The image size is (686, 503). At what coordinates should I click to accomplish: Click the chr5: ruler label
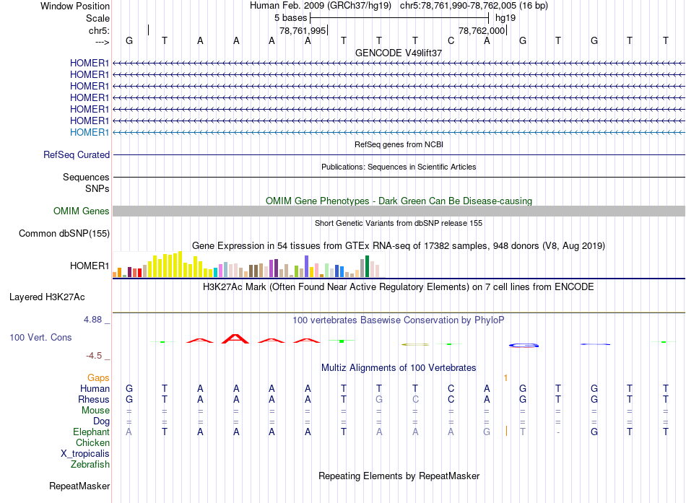(99, 30)
